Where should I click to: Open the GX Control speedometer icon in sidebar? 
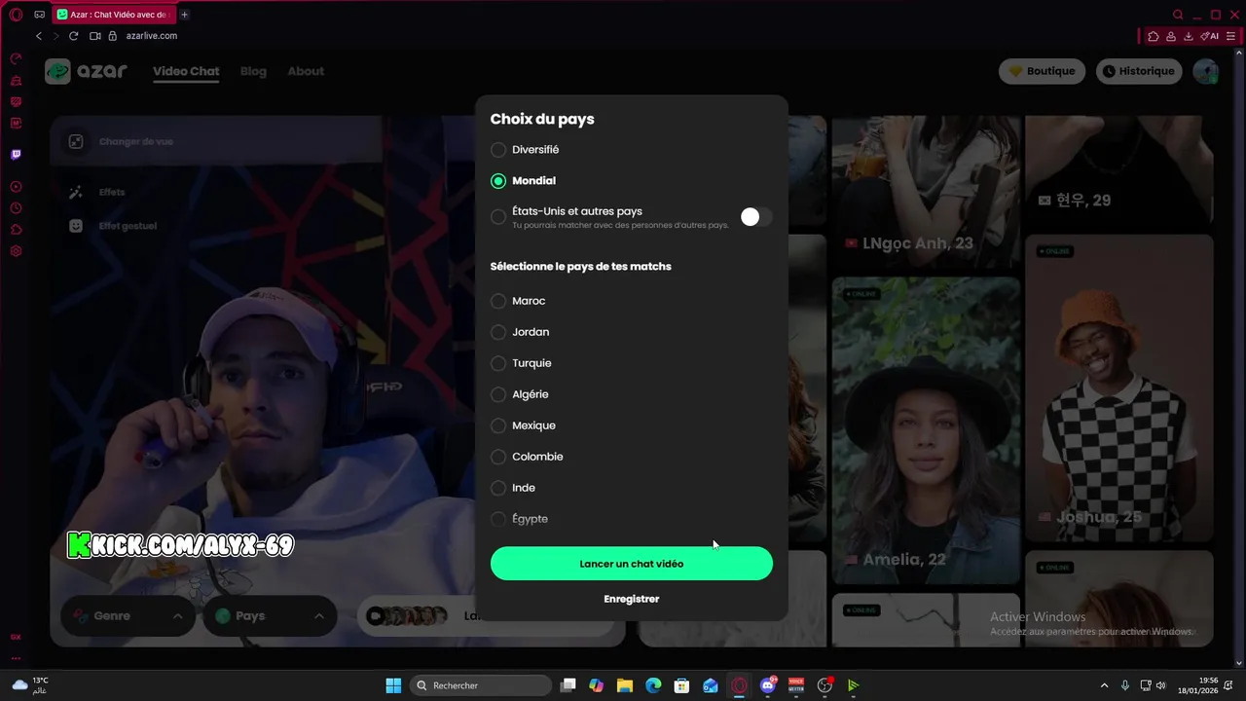click(x=16, y=58)
